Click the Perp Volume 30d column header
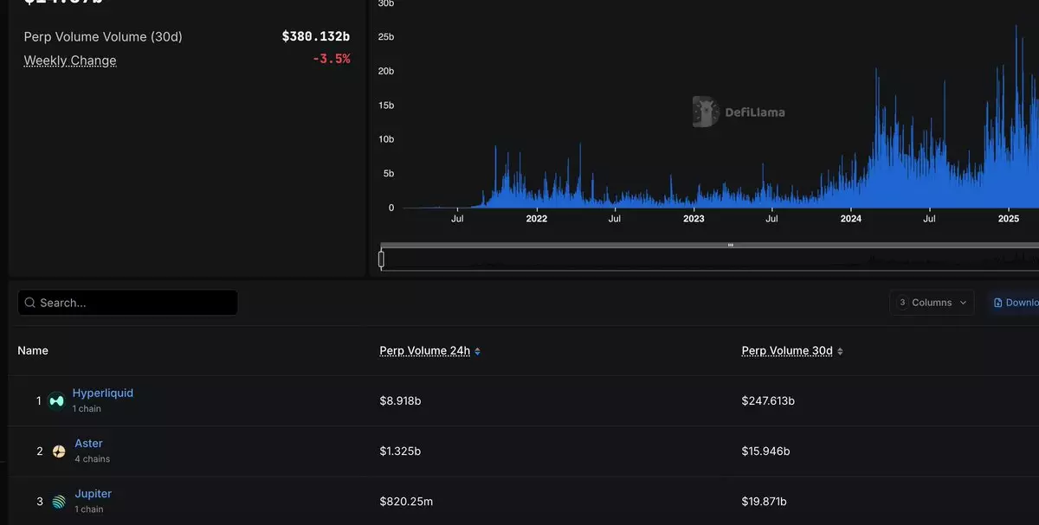 coord(787,350)
